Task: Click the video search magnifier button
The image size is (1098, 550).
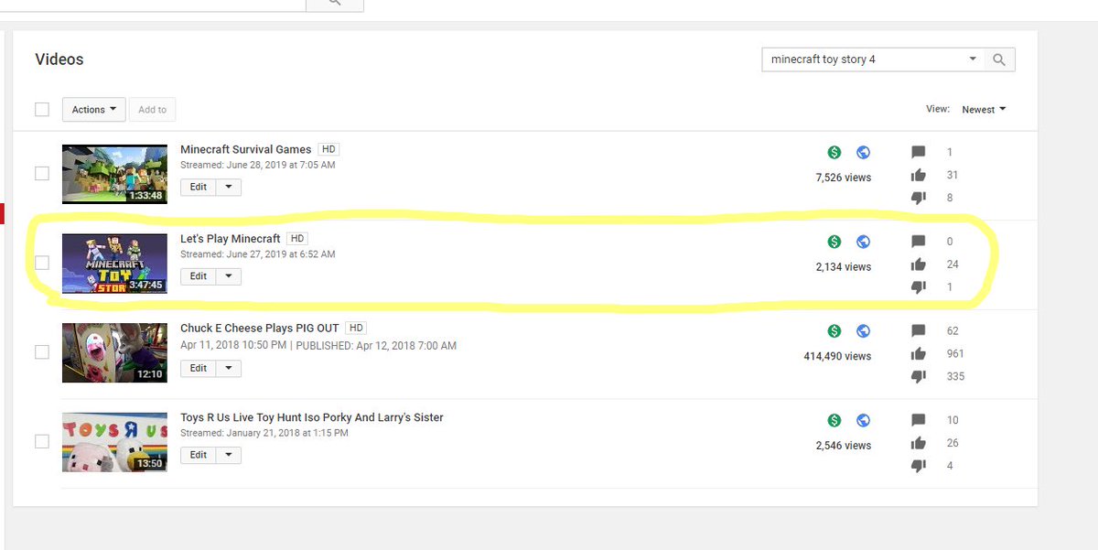Action: coord(999,59)
